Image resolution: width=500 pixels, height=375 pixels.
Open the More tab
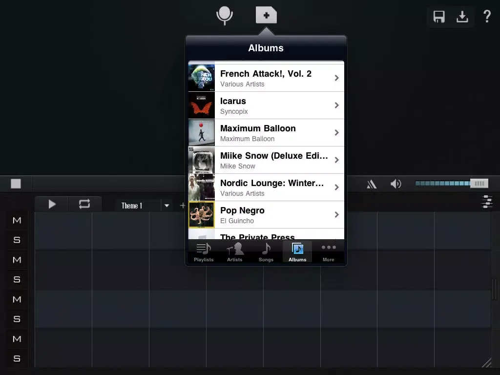coord(329,252)
